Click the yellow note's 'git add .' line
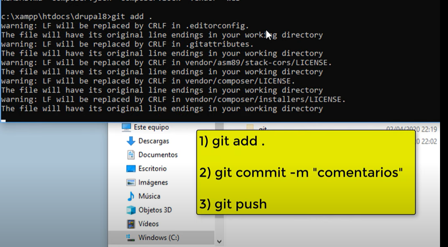The image size is (448, 247). click(x=232, y=141)
